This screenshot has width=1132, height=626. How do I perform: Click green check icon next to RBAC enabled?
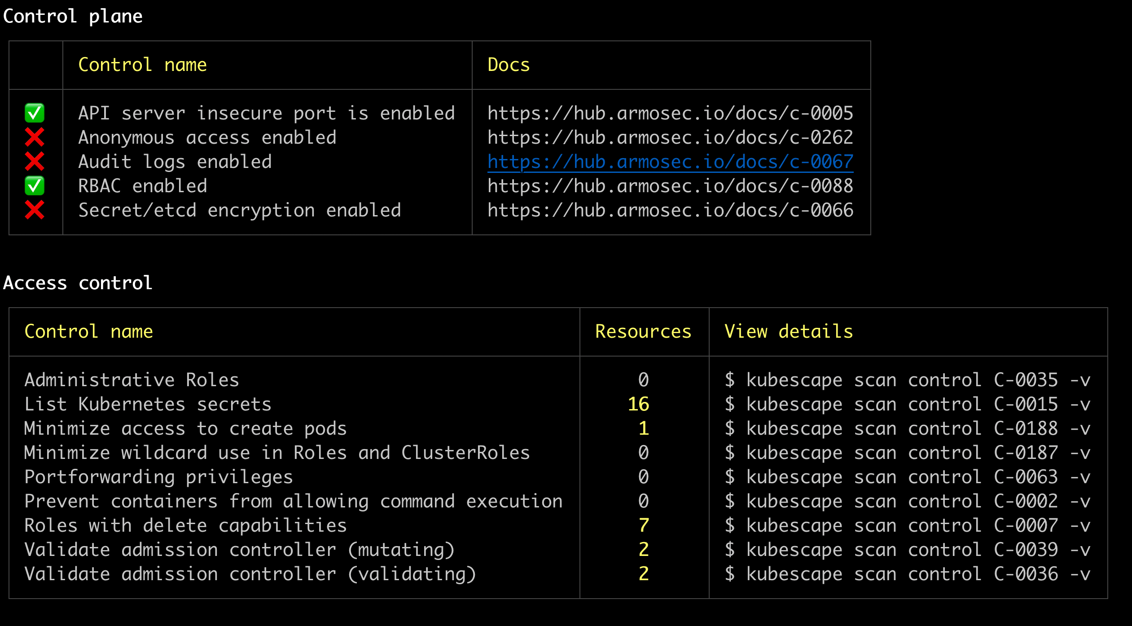(x=35, y=186)
